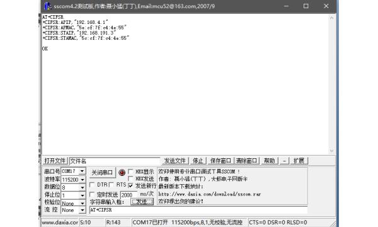Click the 保存窗口 save window button

coord(221,161)
